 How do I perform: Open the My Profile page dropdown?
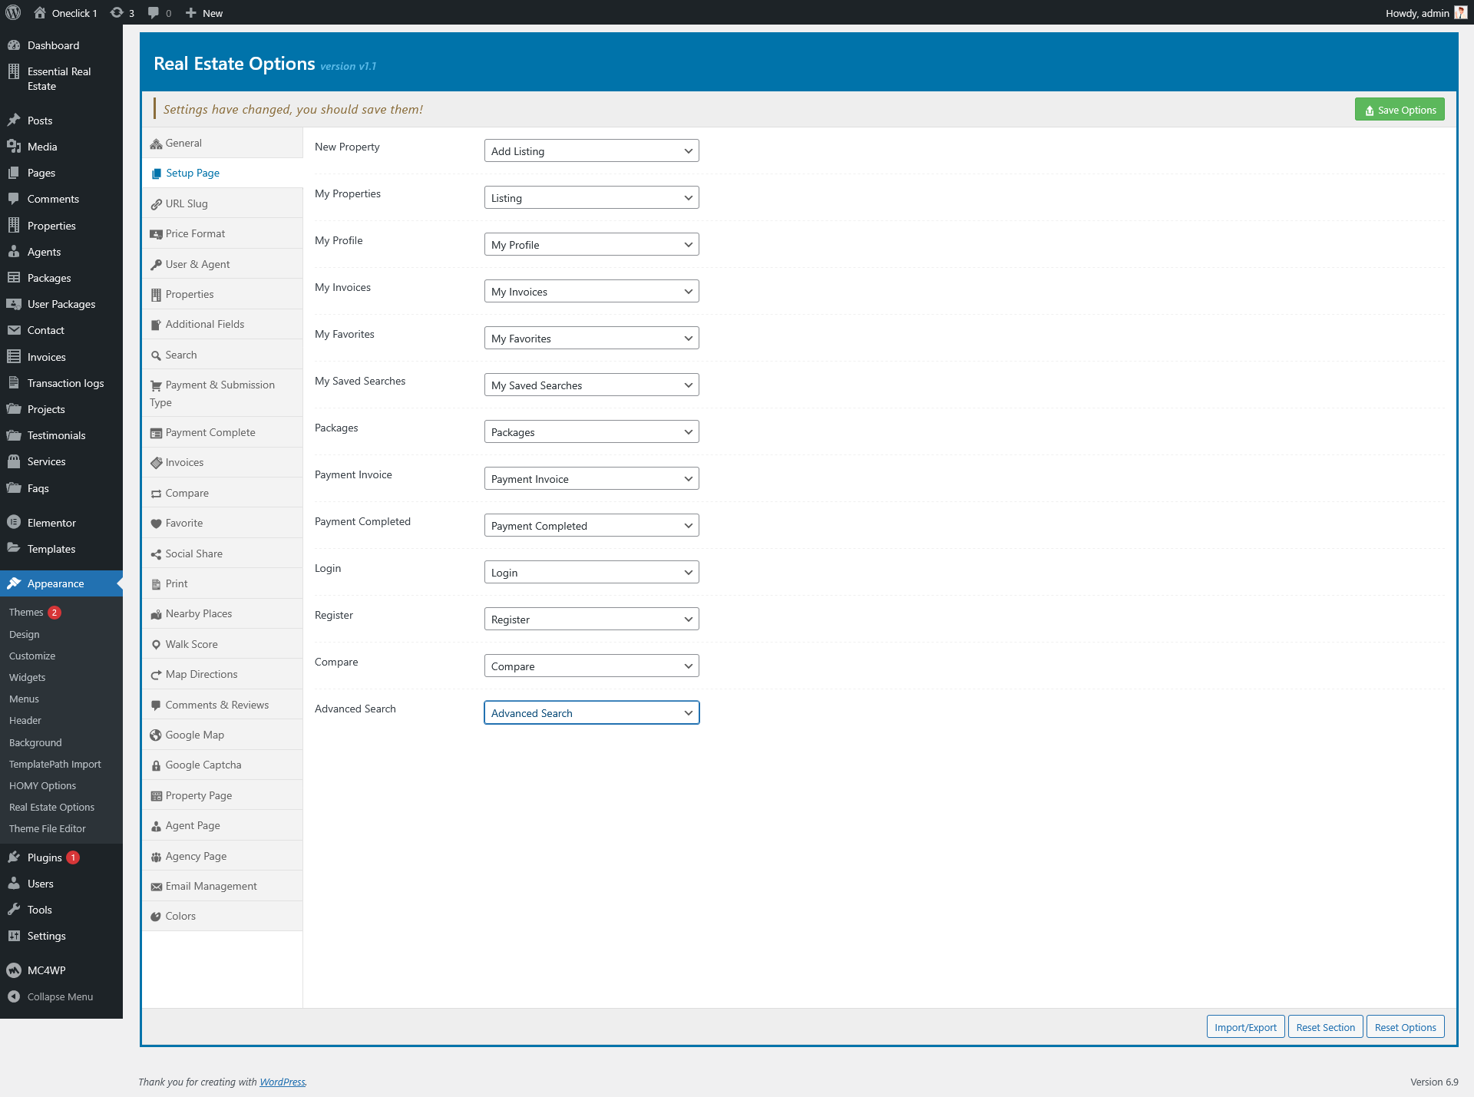point(591,244)
